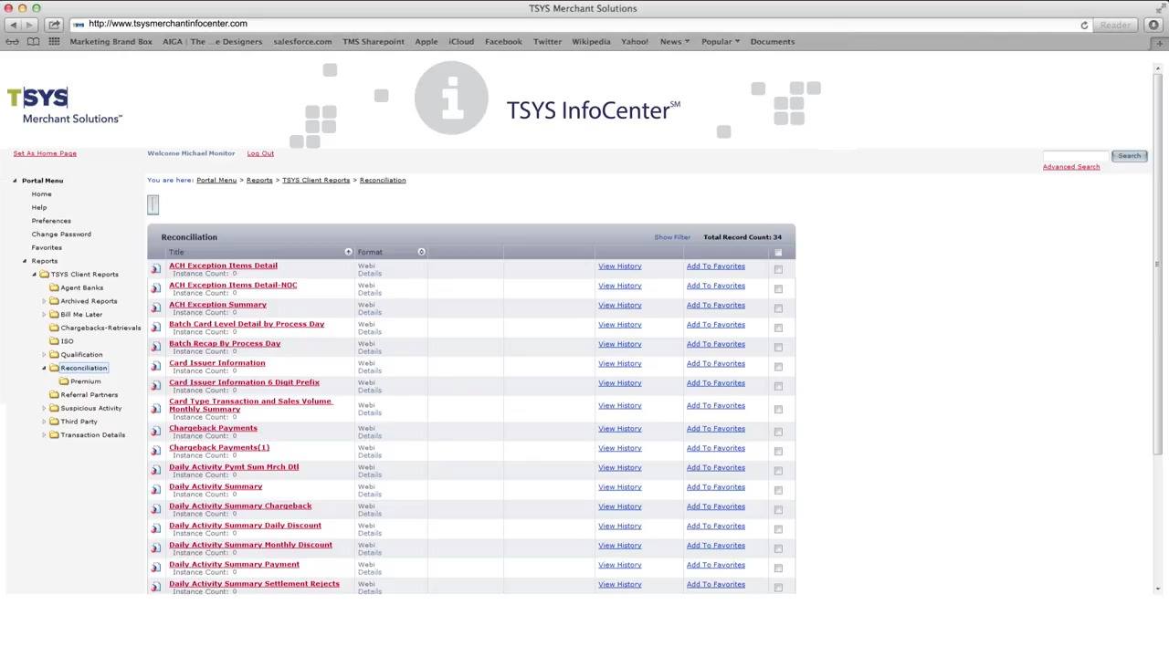Check the box for ACH Exception Items Detail-NOC
This screenshot has height=657, width=1169.
tap(778, 288)
